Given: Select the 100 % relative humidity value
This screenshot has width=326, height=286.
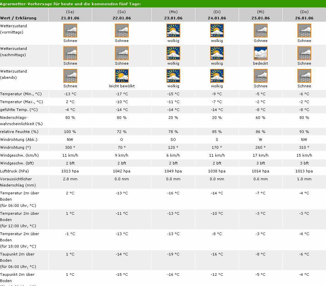Looking at the screenshot, I should [70, 132].
